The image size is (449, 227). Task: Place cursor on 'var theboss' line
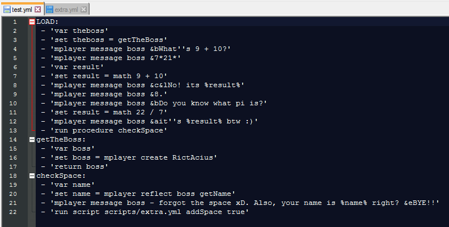(x=75, y=31)
